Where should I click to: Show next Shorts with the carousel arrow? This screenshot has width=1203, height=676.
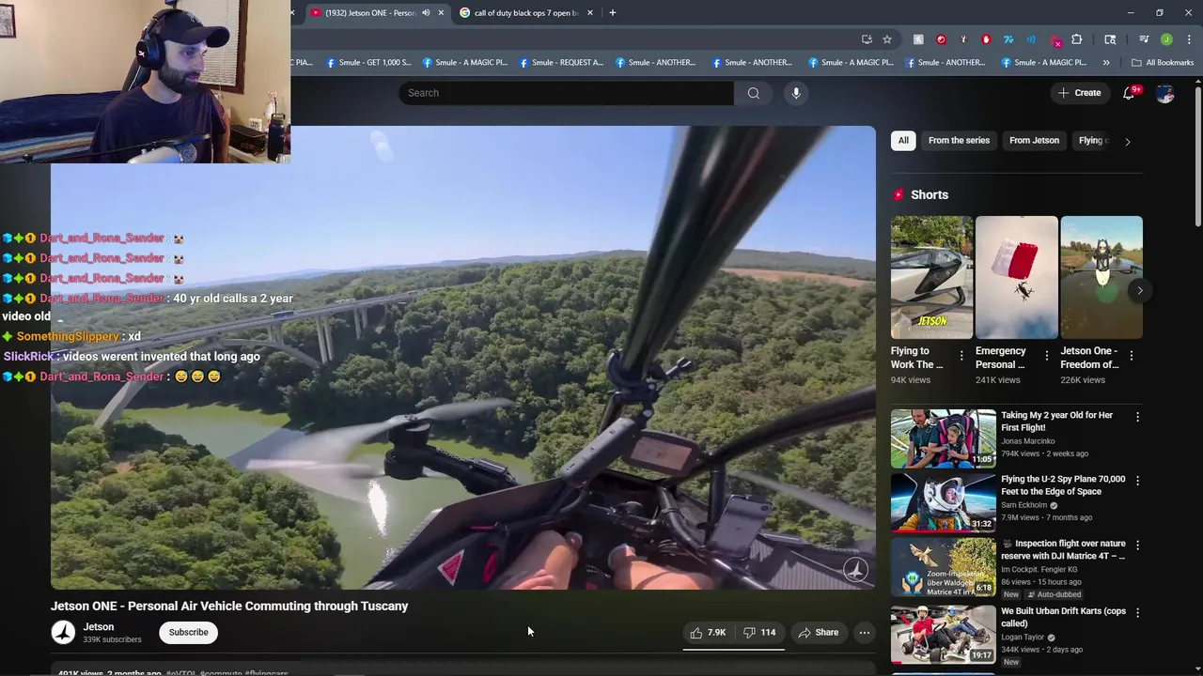click(1139, 291)
